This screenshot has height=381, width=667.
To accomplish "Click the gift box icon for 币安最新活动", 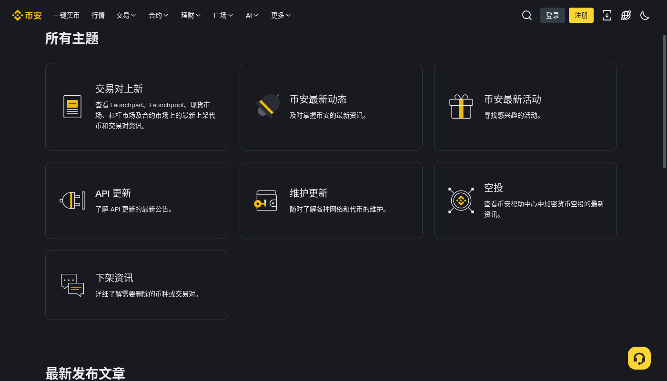I will tap(461, 106).
